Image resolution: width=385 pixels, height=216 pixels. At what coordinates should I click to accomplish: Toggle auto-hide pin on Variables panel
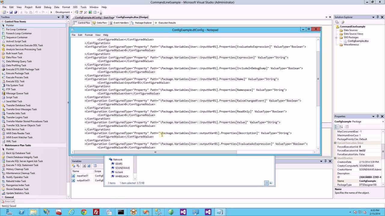325,161
